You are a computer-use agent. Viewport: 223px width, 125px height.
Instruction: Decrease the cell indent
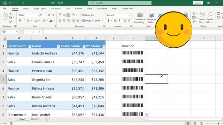pos(74,20)
